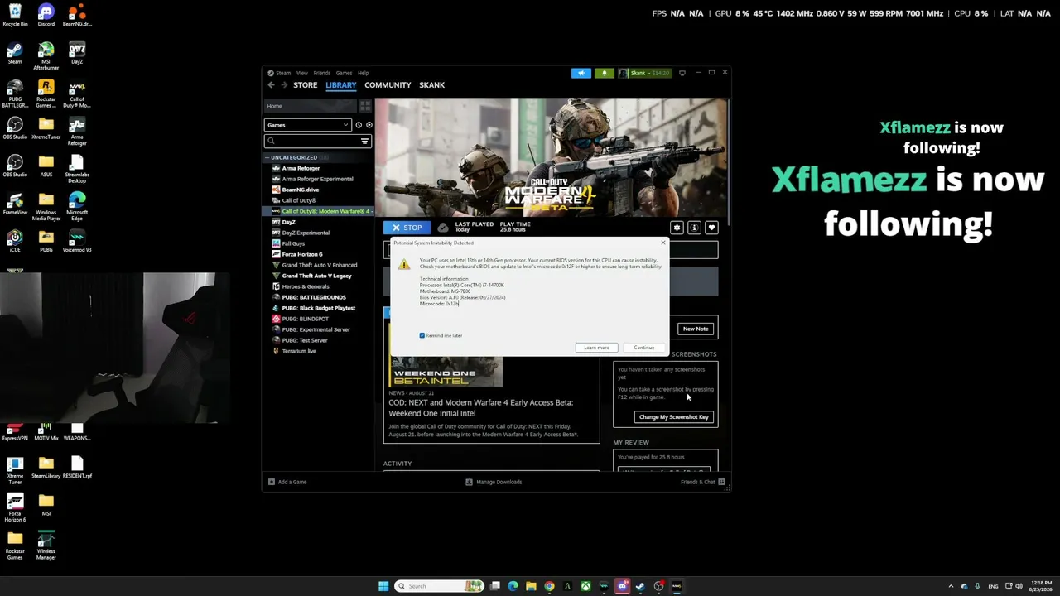The width and height of the screenshot is (1060, 596).
Task: Open the Games filter dropdown
Action: tap(308, 125)
